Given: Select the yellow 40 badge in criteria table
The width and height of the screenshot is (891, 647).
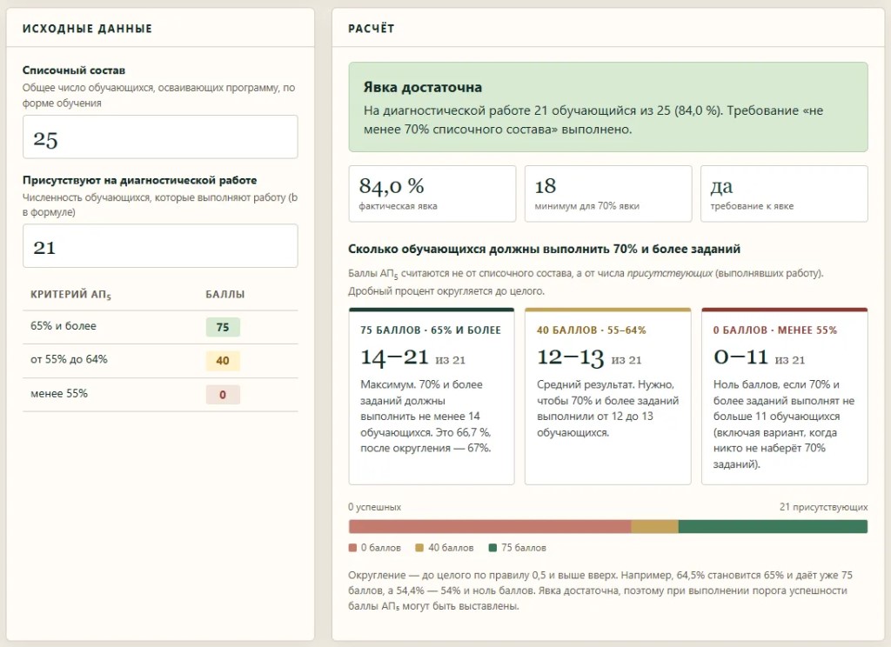Looking at the screenshot, I should point(223,361).
